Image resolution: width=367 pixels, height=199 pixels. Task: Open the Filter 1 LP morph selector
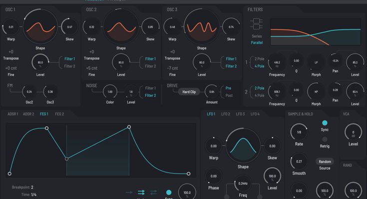(x=316, y=63)
